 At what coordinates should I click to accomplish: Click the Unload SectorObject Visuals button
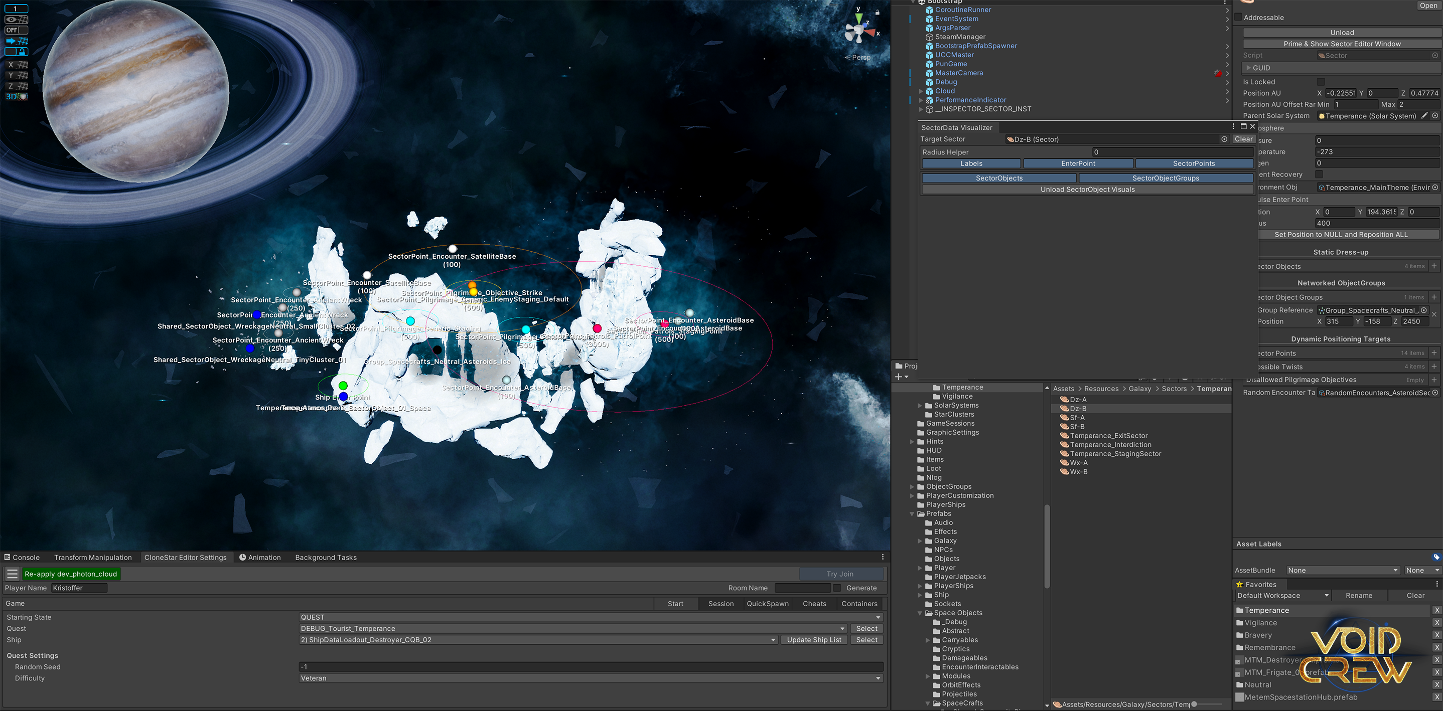pos(1087,189)
